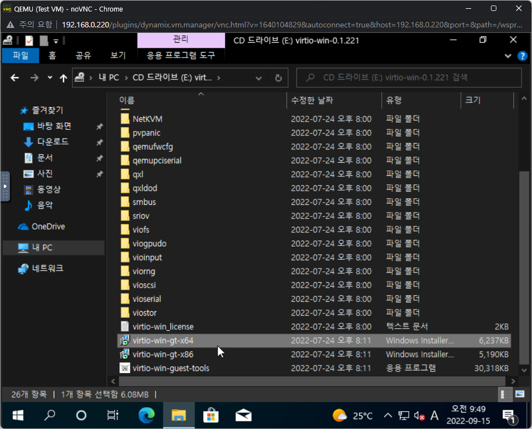Open 문서 in the sidebar
This screenshot has height=429, width=532.
[x=45, y=158]
